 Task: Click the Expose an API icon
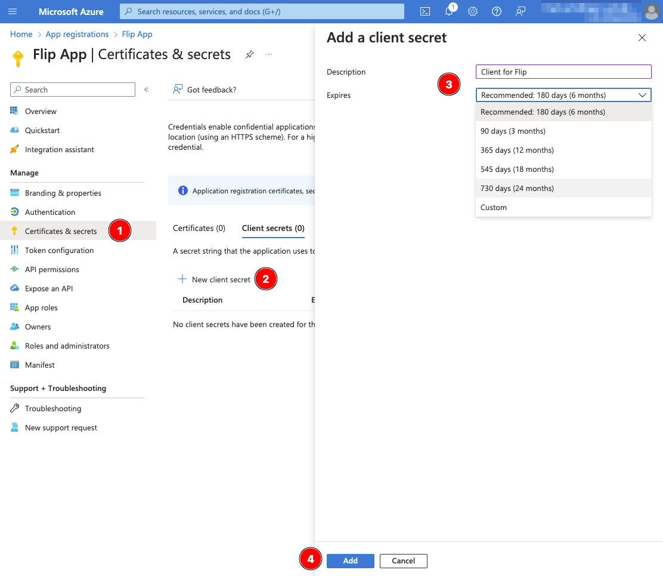pos(14,288)
